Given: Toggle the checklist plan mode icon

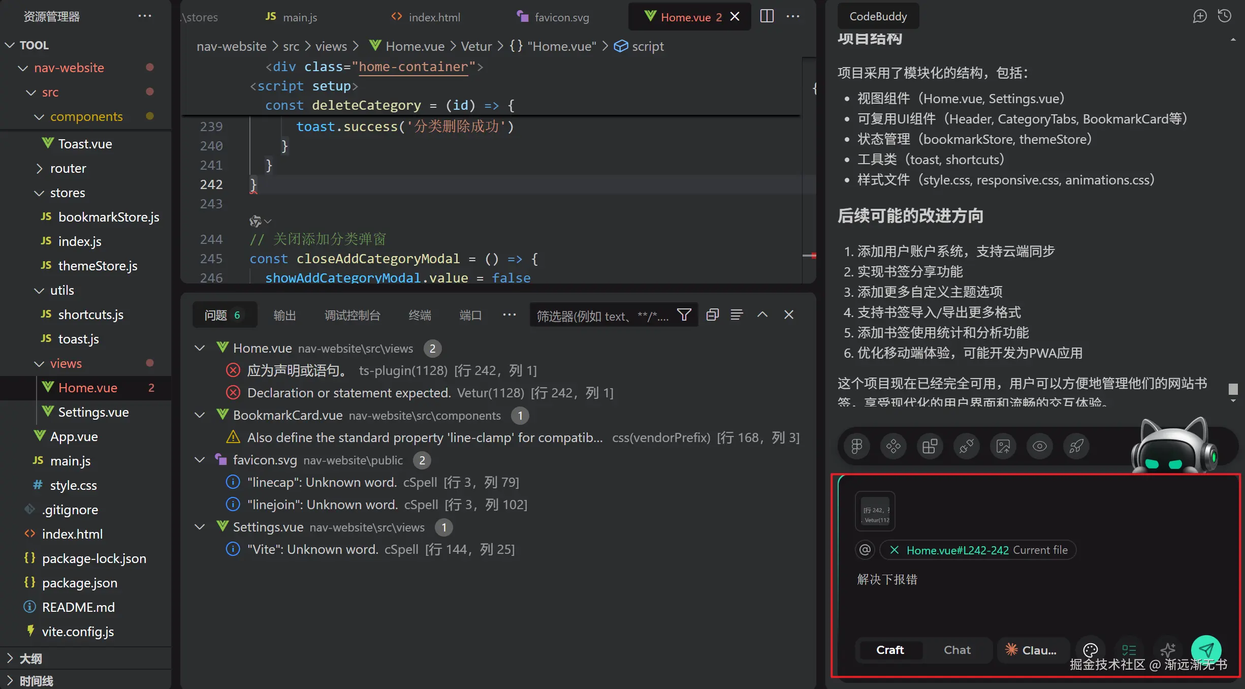Looking at the screenshot, I should coord(1129,650).
